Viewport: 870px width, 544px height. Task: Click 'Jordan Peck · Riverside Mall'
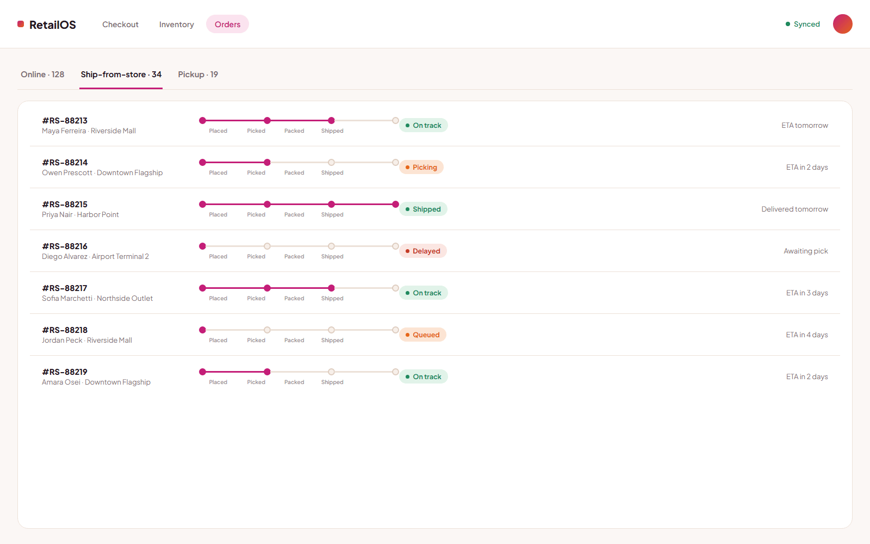pos(87,341)
